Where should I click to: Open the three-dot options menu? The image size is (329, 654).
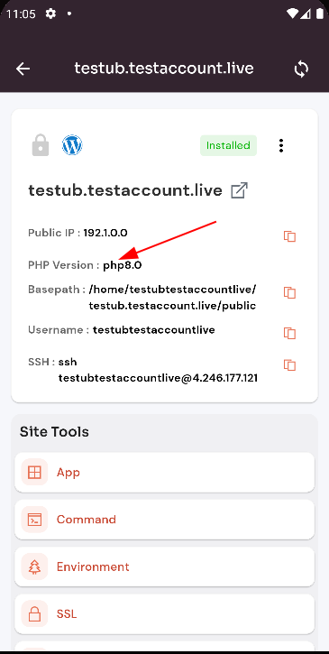[281, 145]
